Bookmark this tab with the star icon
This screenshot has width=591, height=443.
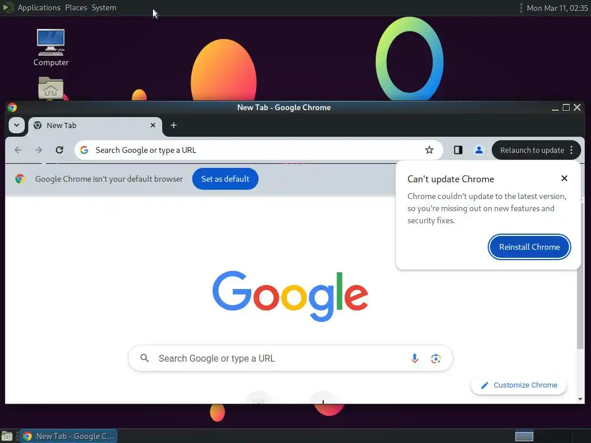tap(429, 150)
